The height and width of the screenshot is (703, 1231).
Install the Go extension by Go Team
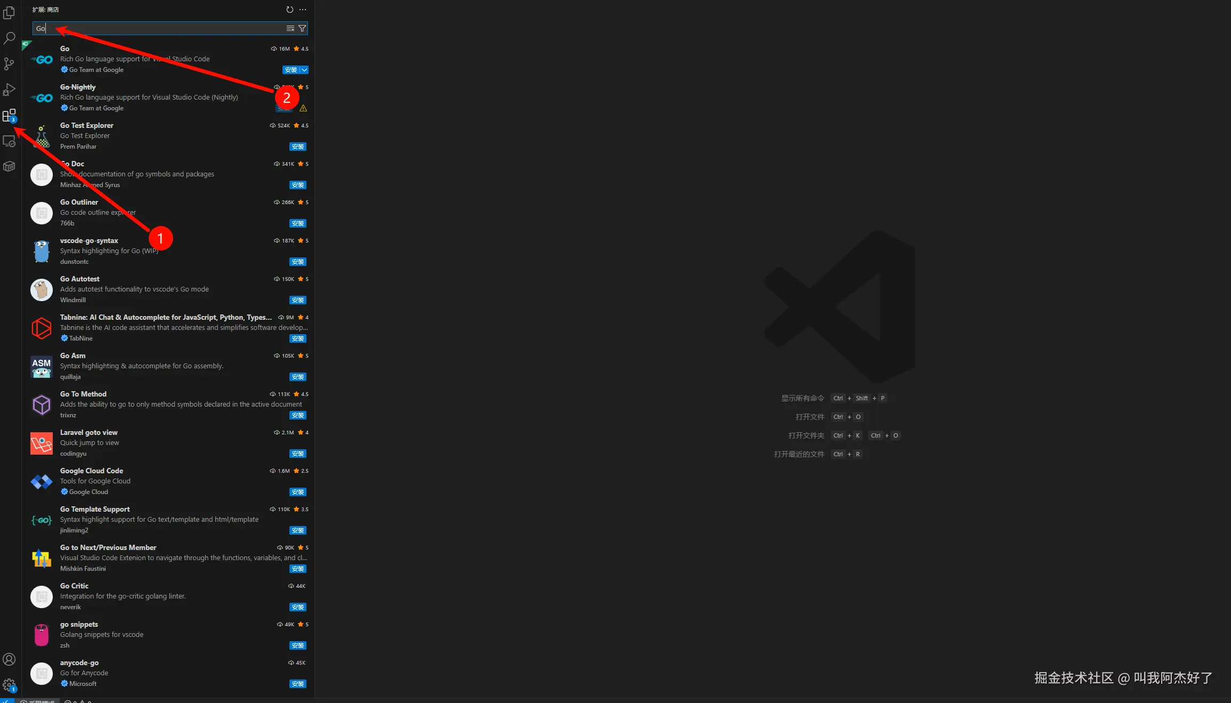(x=290, y=70)
